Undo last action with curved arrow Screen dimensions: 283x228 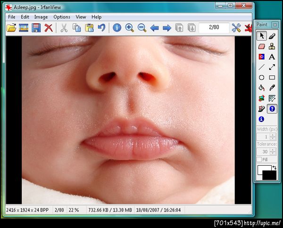[101, 28]
